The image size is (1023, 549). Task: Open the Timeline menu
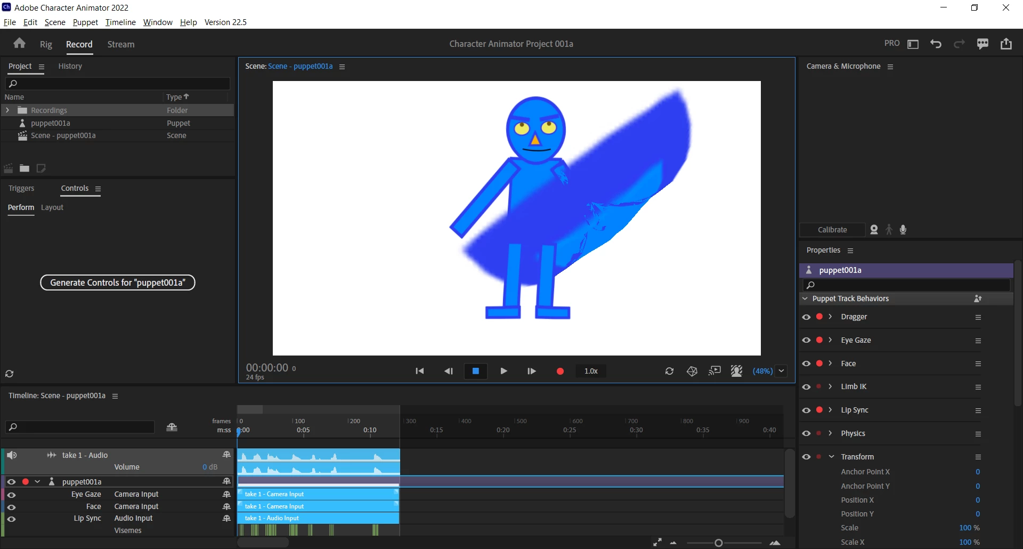(120, 22)
